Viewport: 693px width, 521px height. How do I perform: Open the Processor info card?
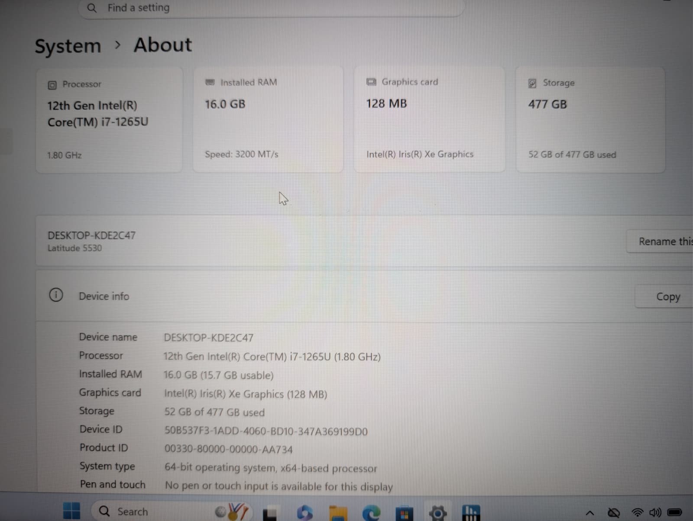point(109,120)
